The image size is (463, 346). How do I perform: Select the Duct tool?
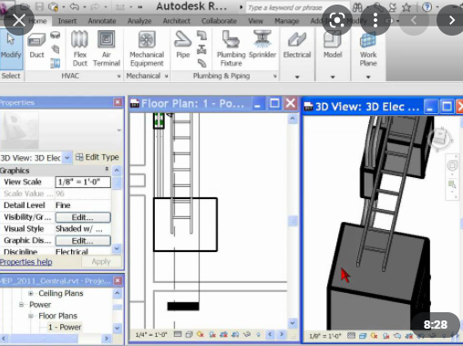pyautogui.click(x=36, y=45)
